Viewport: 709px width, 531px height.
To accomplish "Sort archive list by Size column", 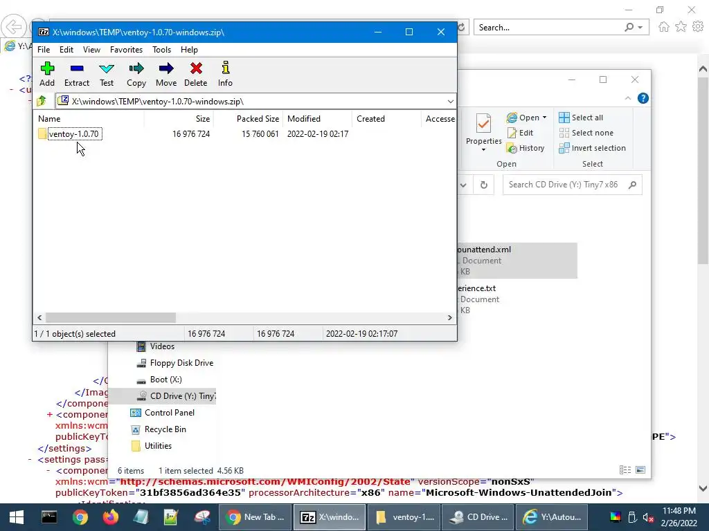I will [x=179, y=119].
